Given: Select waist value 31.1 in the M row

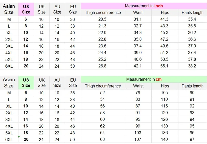Looking at the screenshot, I should pos(137,19).
